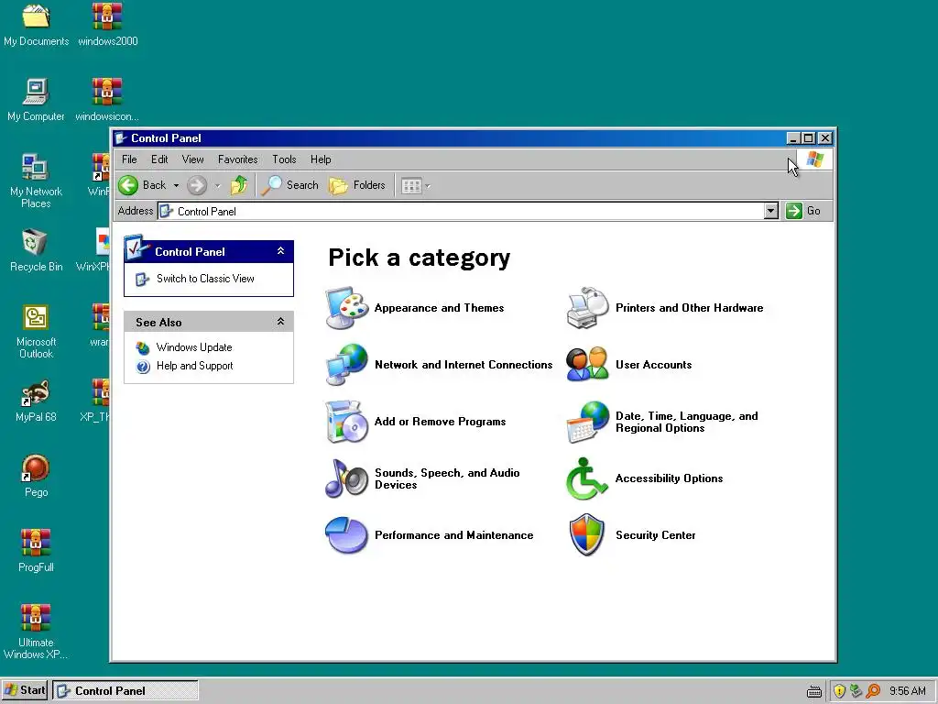This screenshot has height=704, width=938.
Task: Select the windowsicon archive on desktop
Action: coord(107,100)
